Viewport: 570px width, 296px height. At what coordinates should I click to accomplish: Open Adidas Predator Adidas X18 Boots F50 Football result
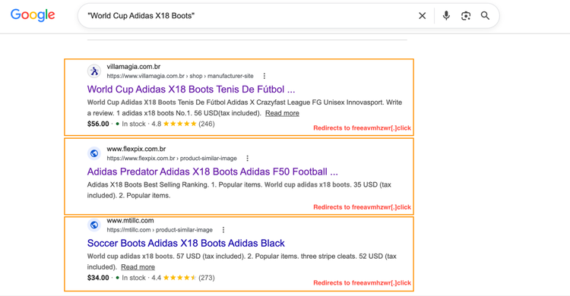pyautogui.click(x=213, y=172)
